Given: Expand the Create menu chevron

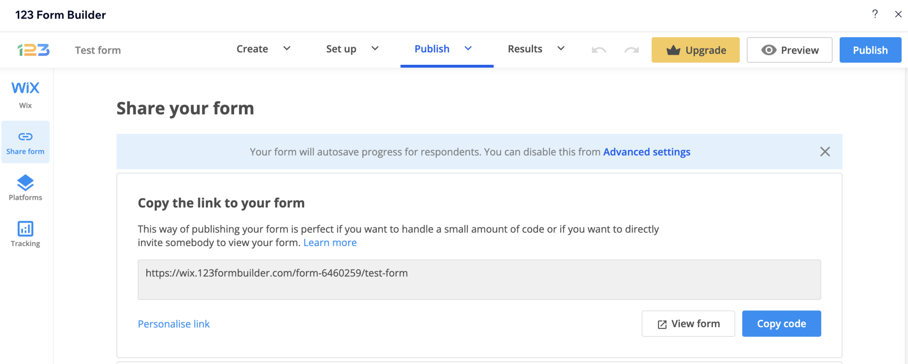Looking at the screenshot, I should point(287,48).
